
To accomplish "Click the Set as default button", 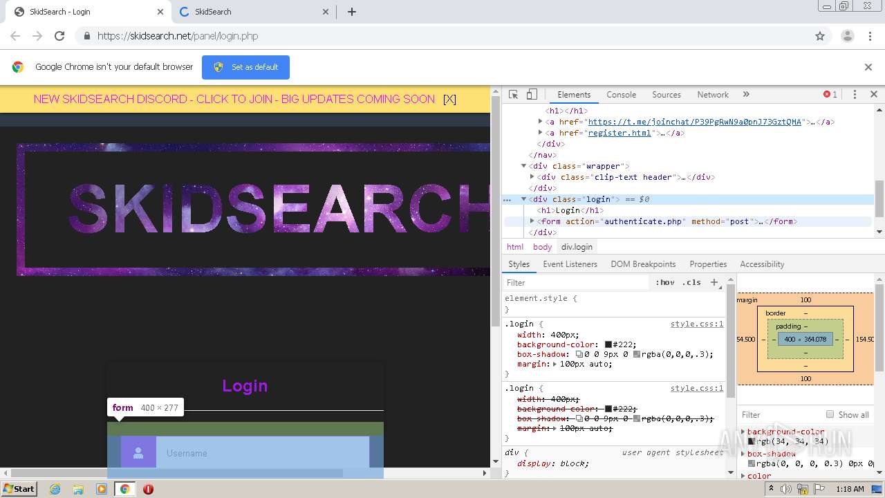I will tap(245, 67).
